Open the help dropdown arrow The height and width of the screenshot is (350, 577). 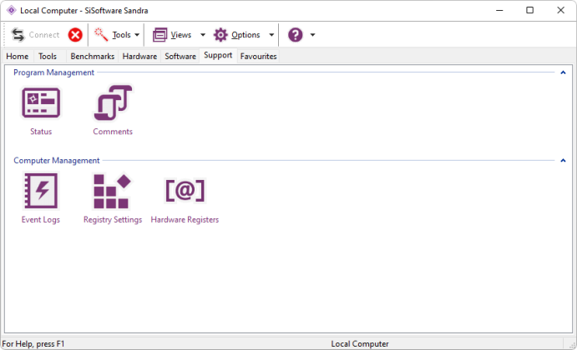(312, 35)
